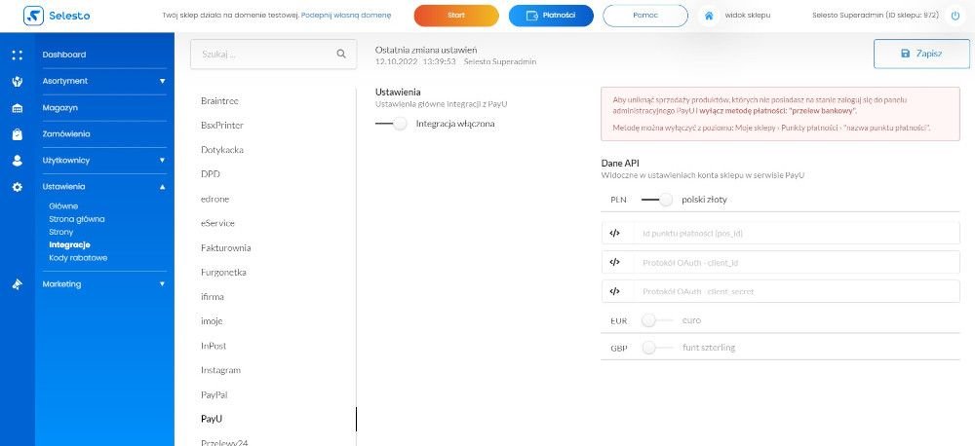Select PayPal in integrations list
This screenshot has height=446, width=975.
click(x=214, y=394)
